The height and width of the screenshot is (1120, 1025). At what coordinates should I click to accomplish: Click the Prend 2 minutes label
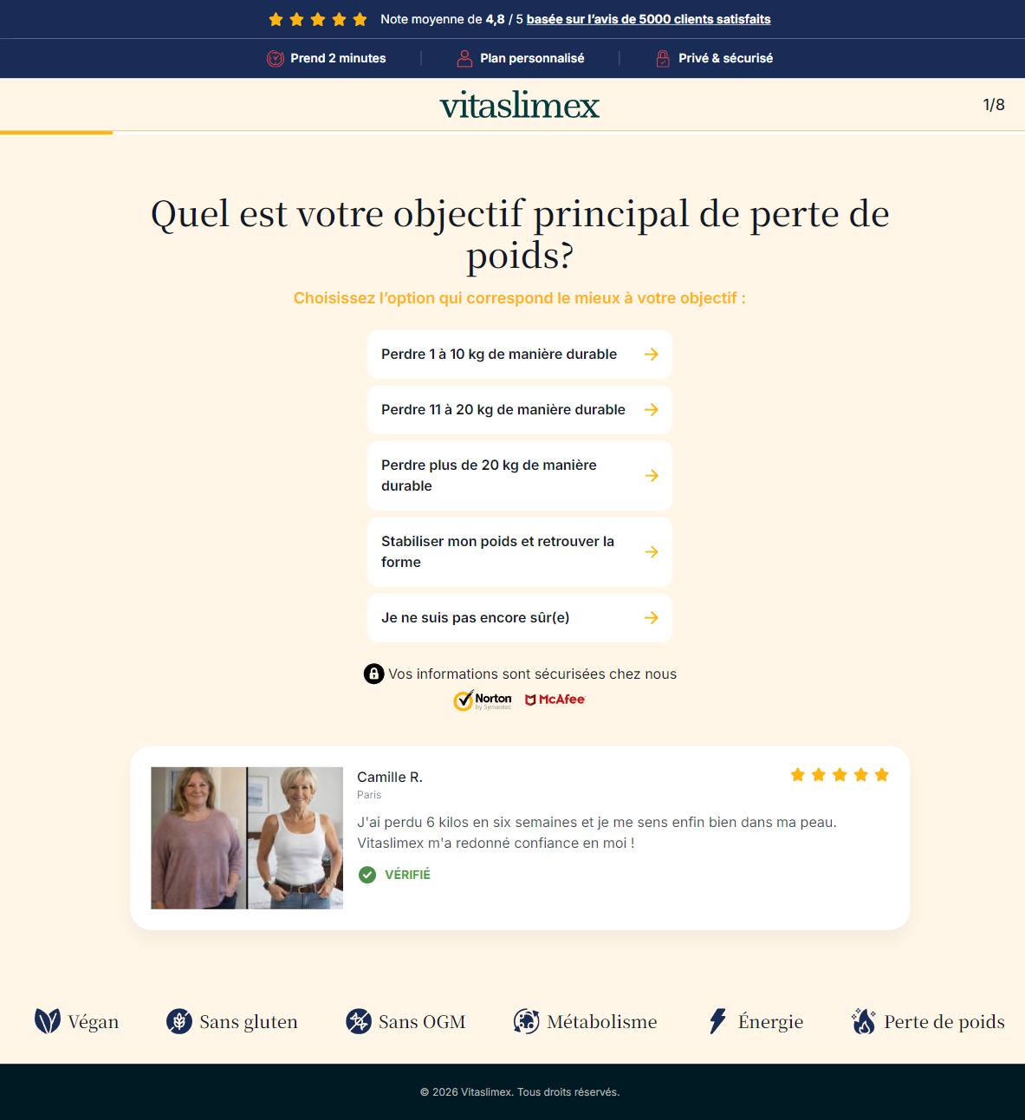click(x=338, y=58)
